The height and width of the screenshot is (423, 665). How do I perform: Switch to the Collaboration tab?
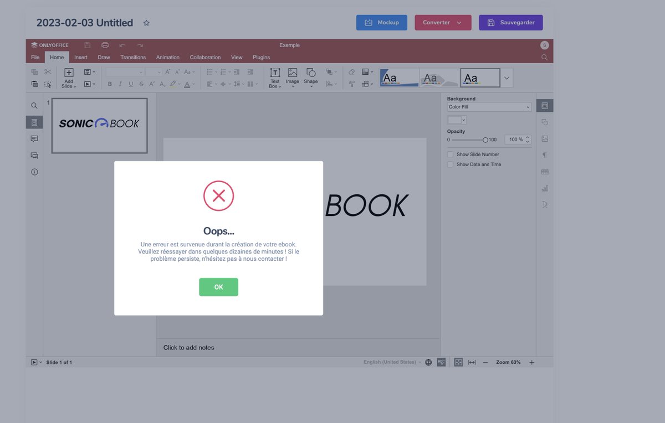[x=205, y=57]
